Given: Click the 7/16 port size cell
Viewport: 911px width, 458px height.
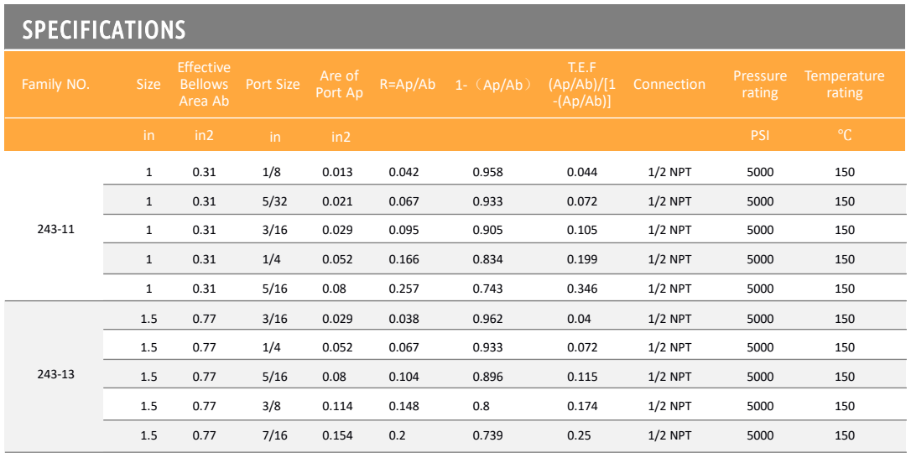Looking at the screenshot, I should (275, 436).
